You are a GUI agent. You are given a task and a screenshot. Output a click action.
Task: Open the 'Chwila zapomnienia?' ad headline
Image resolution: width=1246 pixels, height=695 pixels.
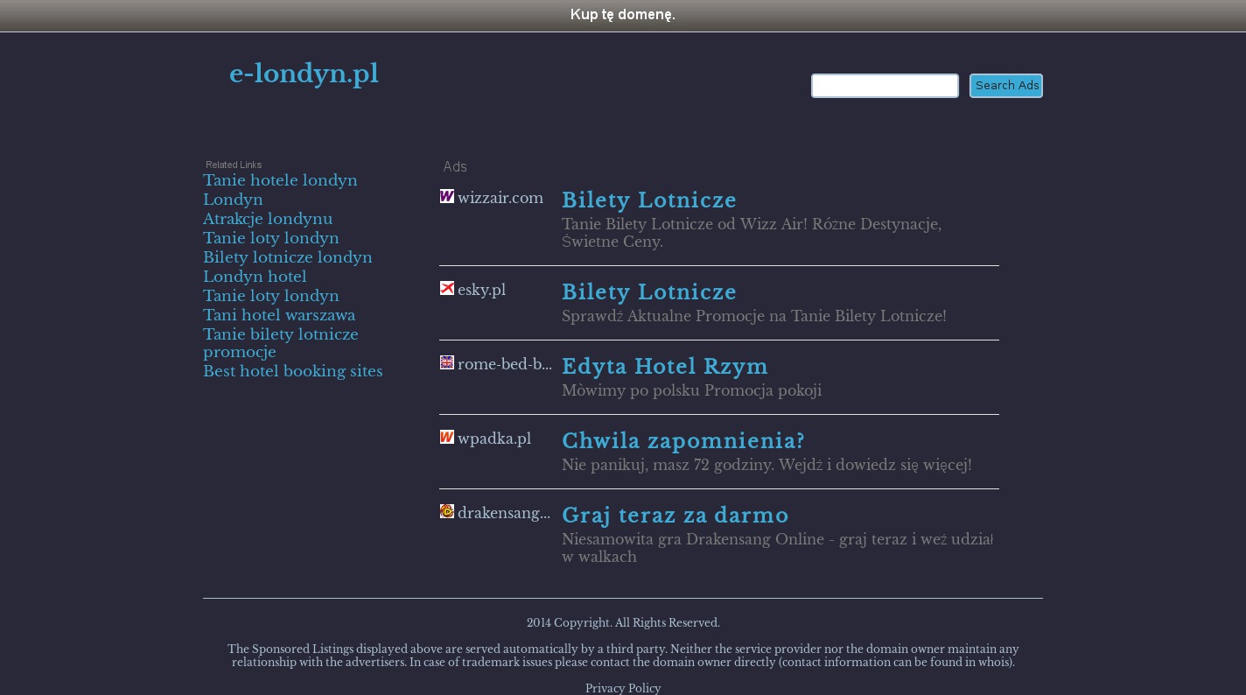point(682,441)
